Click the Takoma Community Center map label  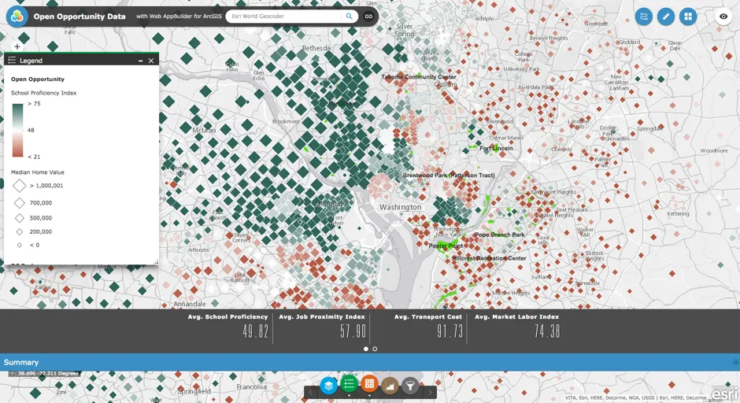point(419,77)
